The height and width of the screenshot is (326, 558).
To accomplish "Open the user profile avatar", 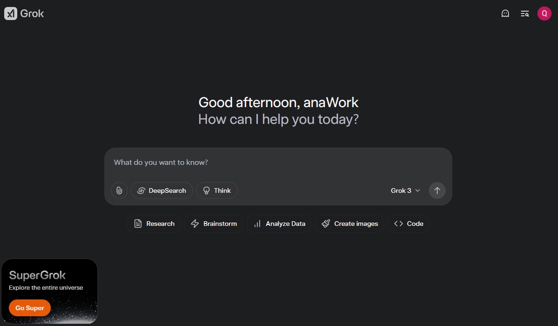I will (x=544, y=14).
